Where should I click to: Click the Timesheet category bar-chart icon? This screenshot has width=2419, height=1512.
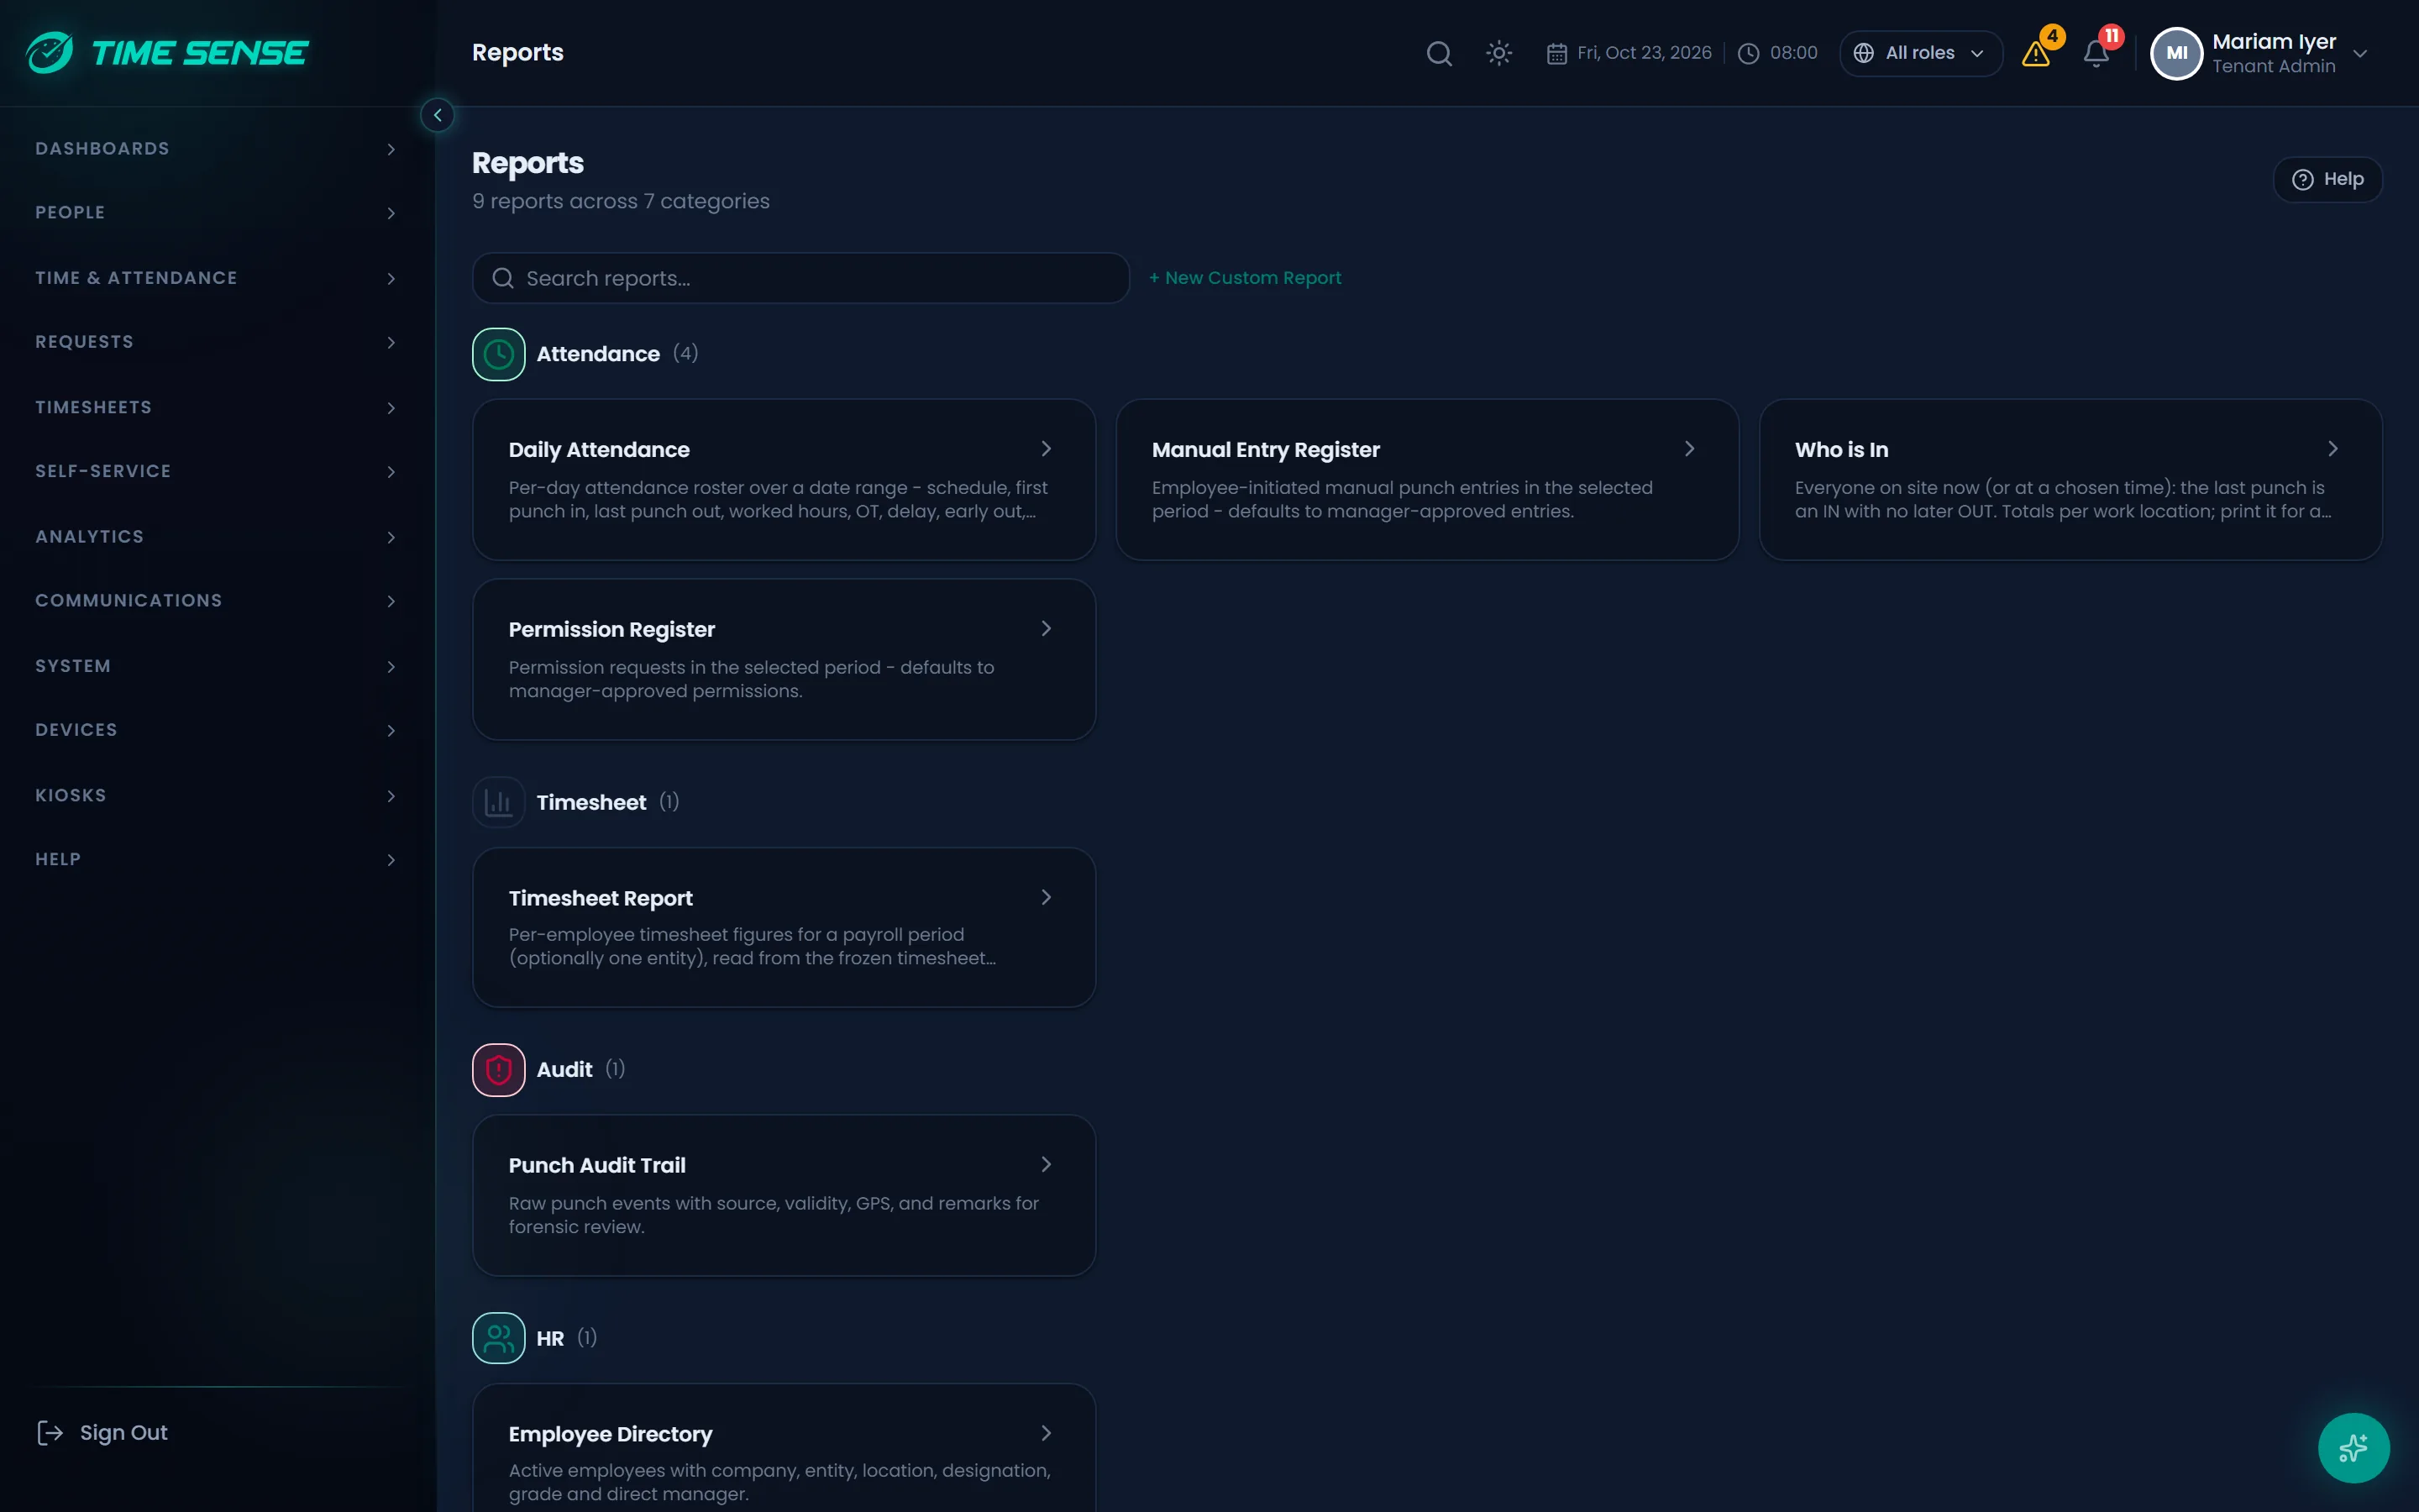click(499, 802)
